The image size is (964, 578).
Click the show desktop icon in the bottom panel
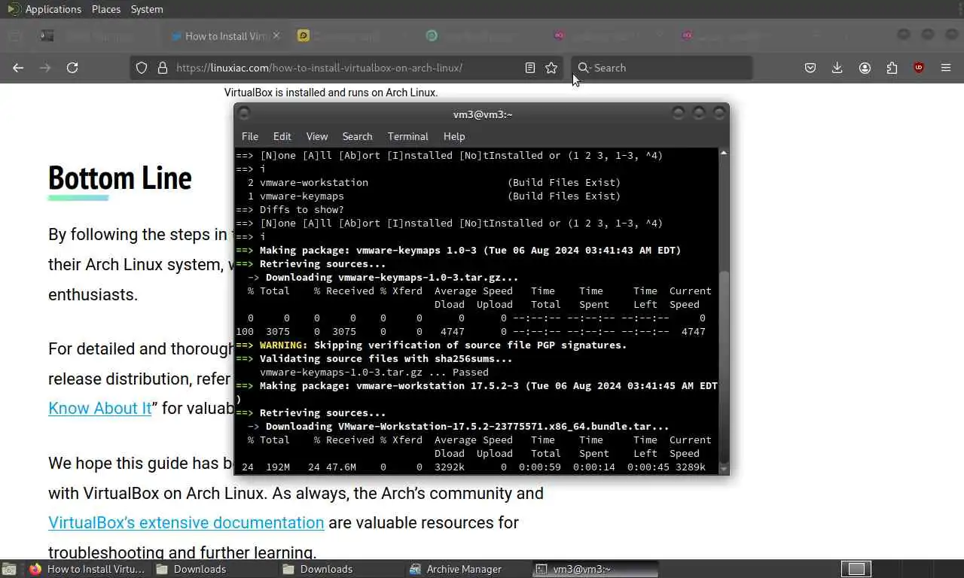tap(9, 570)
